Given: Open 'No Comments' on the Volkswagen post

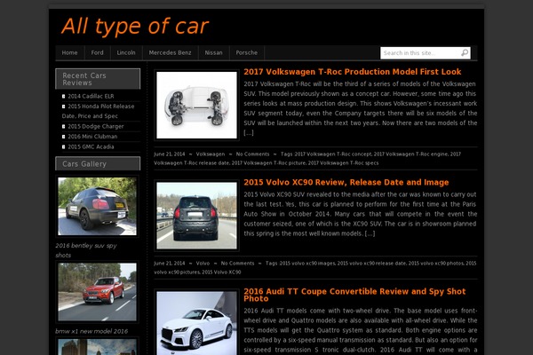Looking at the screenshot, I should click(x=252, y=154).
